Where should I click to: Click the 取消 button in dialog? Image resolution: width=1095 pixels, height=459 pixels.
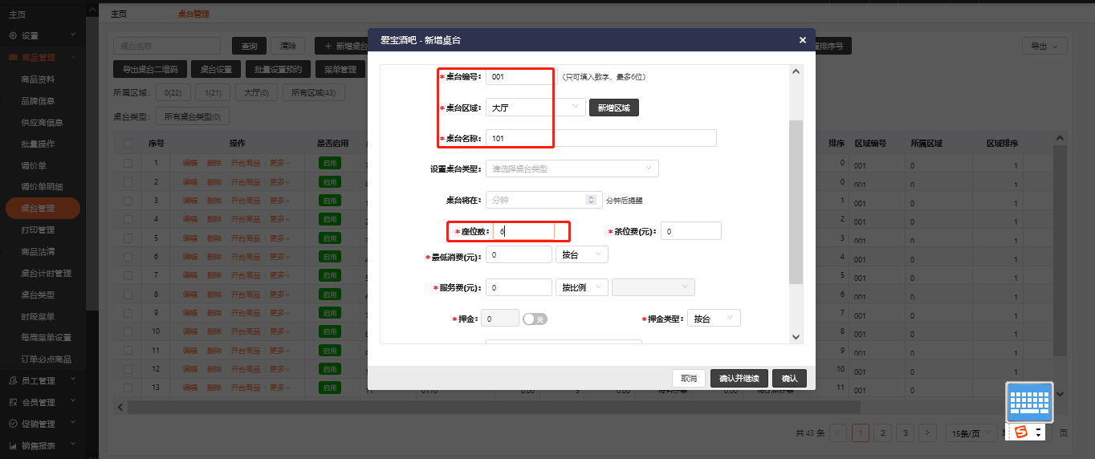coord(689,379)
